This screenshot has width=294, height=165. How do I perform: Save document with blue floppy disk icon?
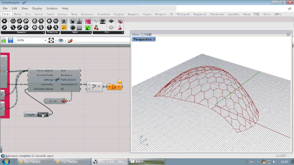coord(10,40)
